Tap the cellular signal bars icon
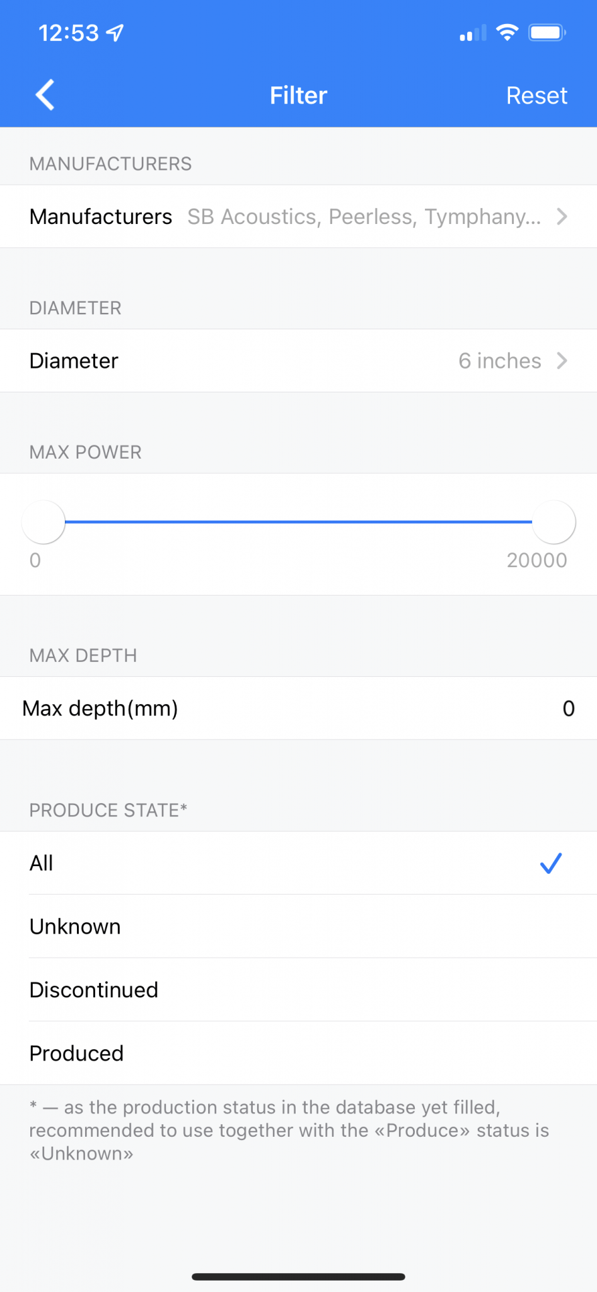 tap(473, 33)
